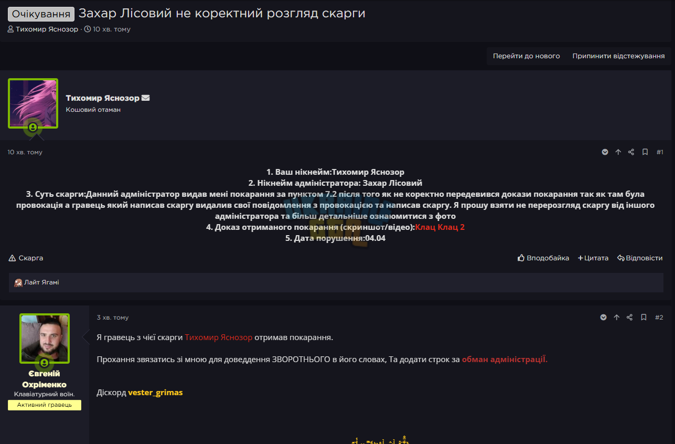Click the thread timestamp 10 хв. тому under title
Screen dimensions: 675x444
point(112,29)
